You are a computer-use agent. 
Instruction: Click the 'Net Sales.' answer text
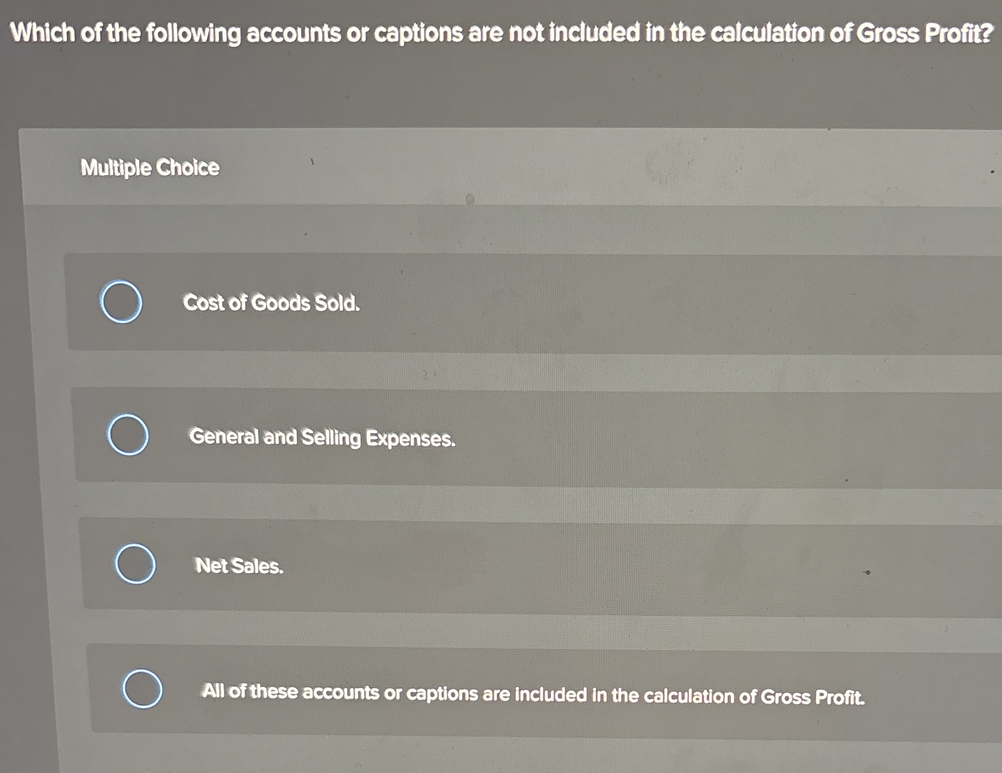click(239, 566)
